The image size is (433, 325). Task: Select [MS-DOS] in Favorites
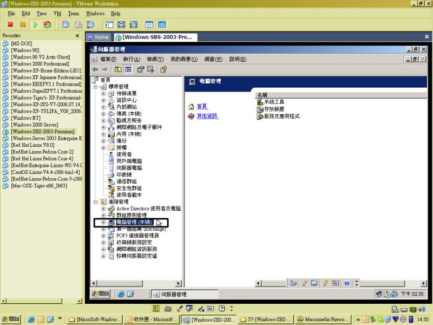click(21, 43)
